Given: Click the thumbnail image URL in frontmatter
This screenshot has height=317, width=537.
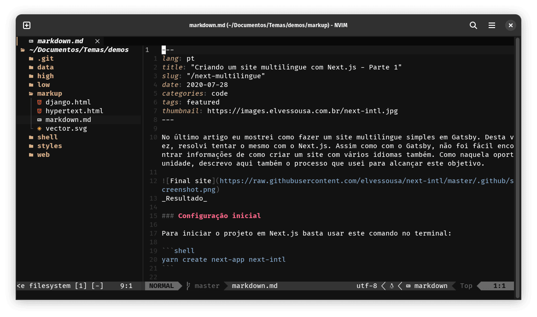Looking at the screenshot, I should pos(302,111).
